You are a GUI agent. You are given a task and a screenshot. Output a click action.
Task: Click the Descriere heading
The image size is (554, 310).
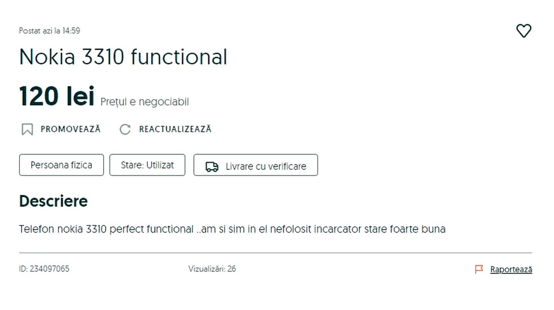click(54, 201)
